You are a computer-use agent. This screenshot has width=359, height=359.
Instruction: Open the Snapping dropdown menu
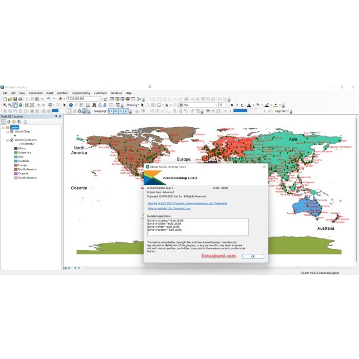coord(101,111)
